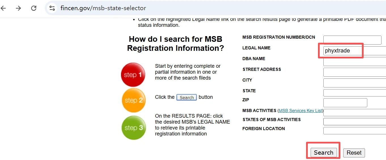
Task: Click the small Search button in step 2 instructions
Action: coord(186,97)
